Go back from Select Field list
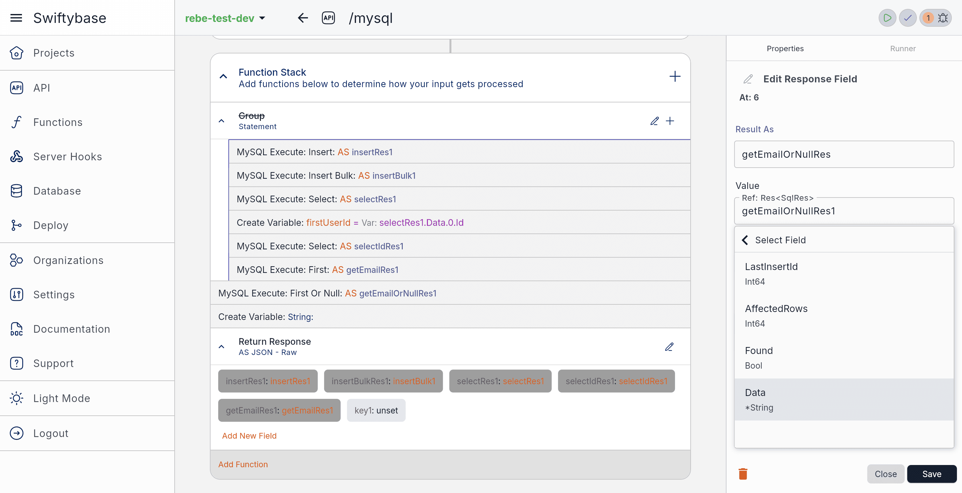 745,240
